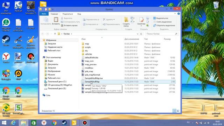Click Вырезать in the ribbon

[x=66, y=18]
